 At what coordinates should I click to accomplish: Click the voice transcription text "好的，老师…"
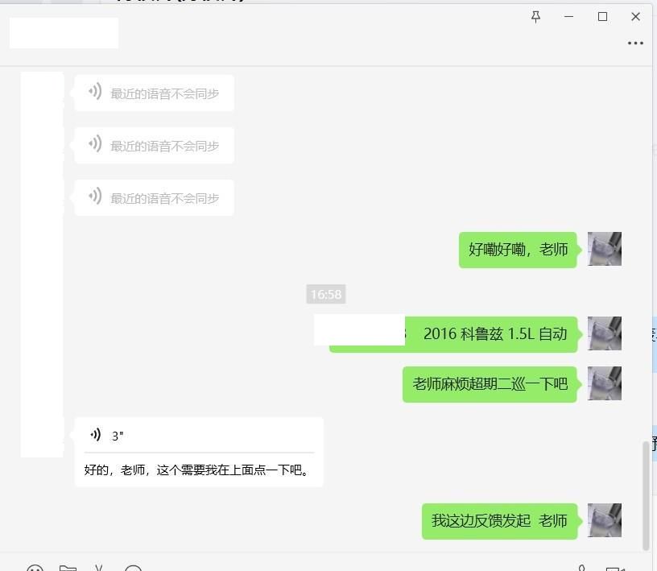point(197,470)
